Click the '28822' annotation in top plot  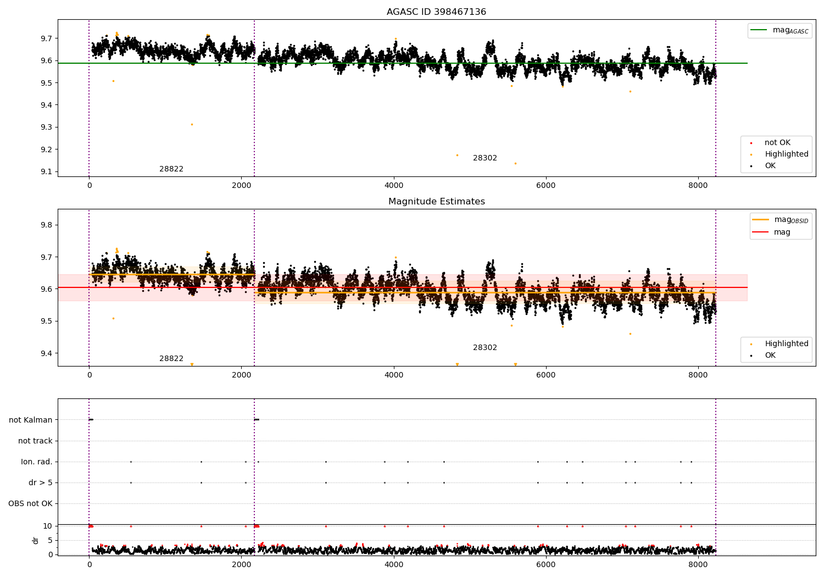coord(171,169)
